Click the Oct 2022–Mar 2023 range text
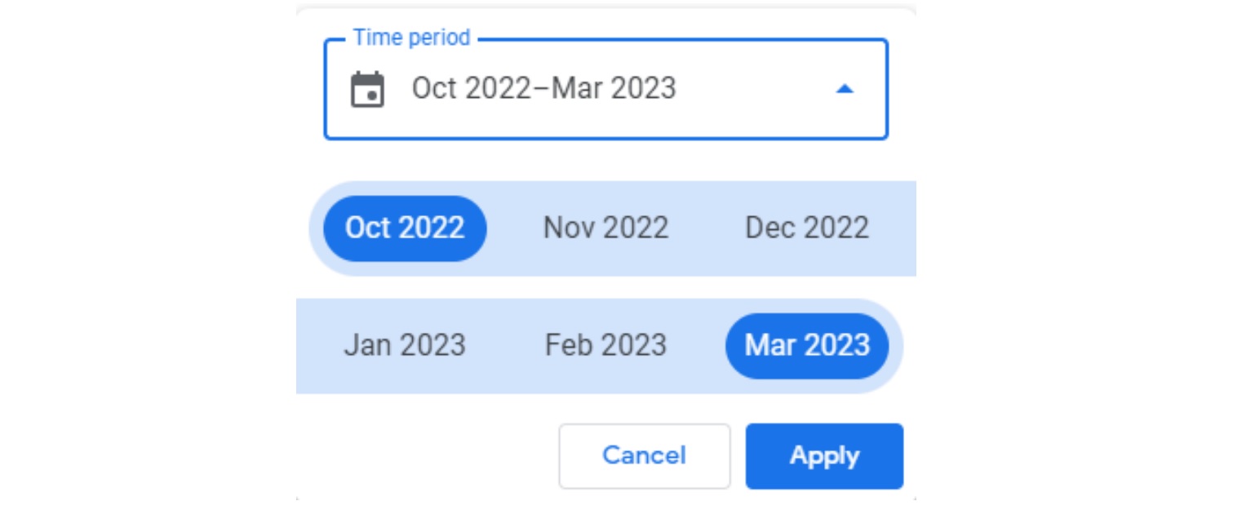Image resolution: width=1233 pixels, height=510 pixels. (x=543, y=88)
